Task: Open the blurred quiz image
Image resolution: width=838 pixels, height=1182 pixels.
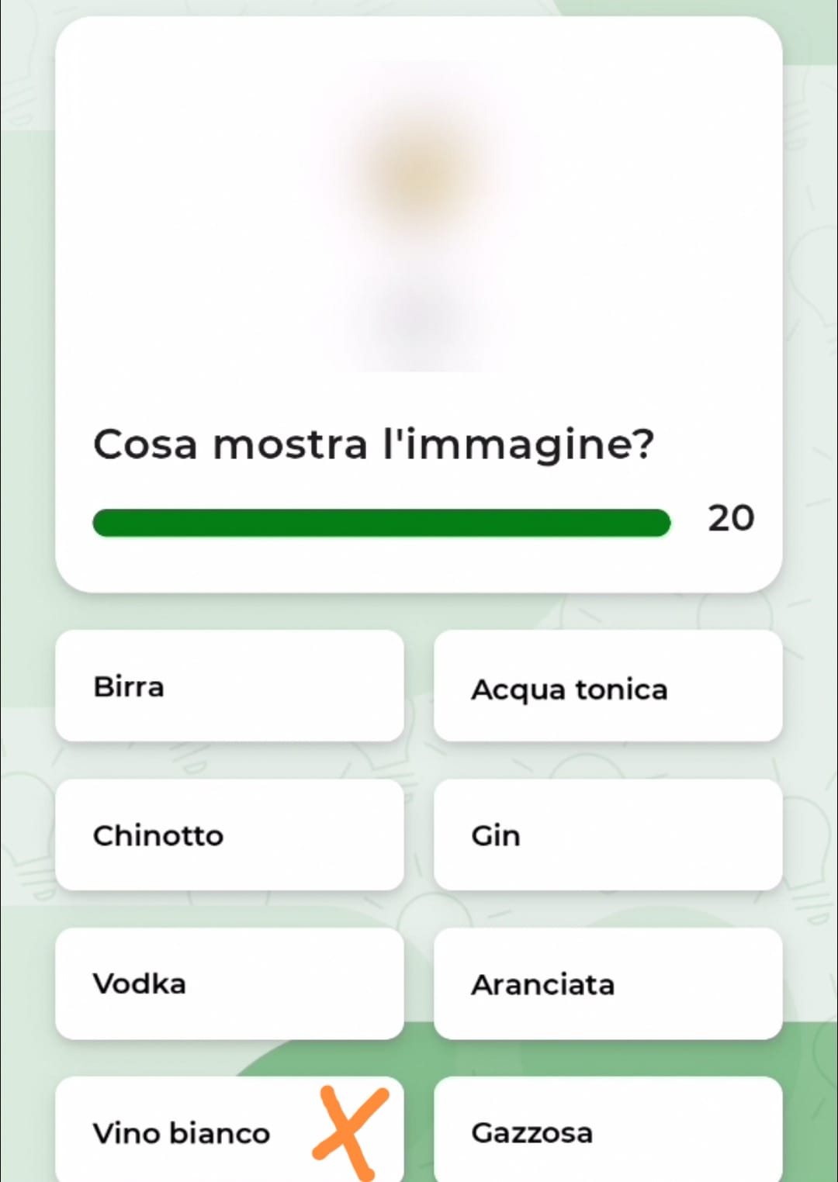Action: pos(419,217)
